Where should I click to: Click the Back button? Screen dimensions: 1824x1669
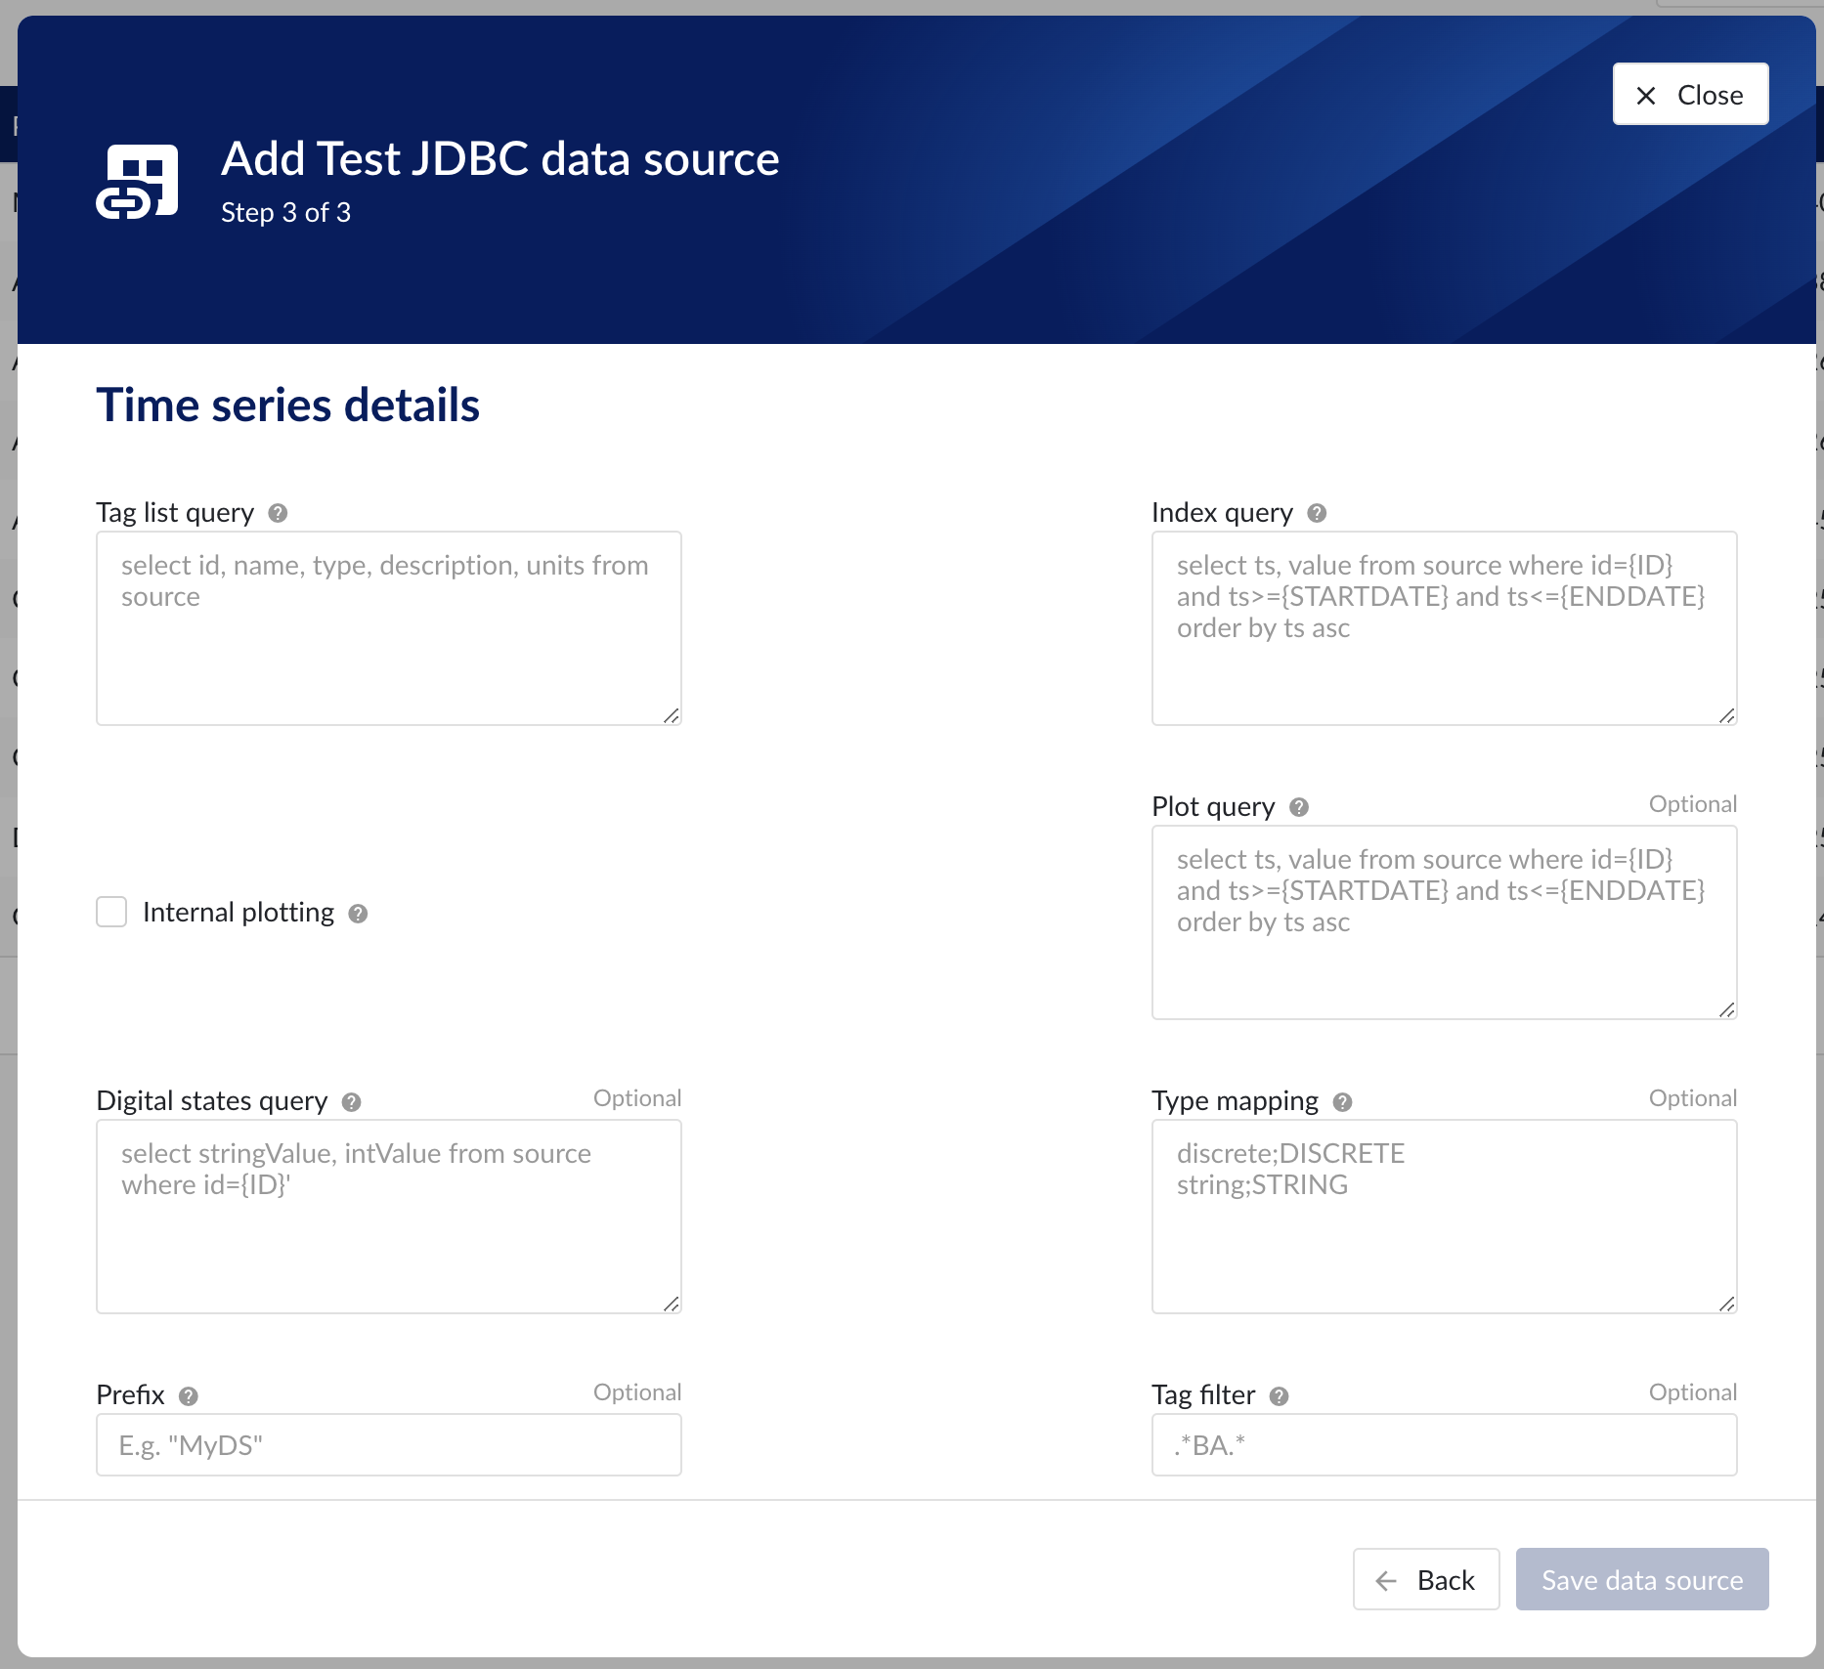pos(1425,1579)
